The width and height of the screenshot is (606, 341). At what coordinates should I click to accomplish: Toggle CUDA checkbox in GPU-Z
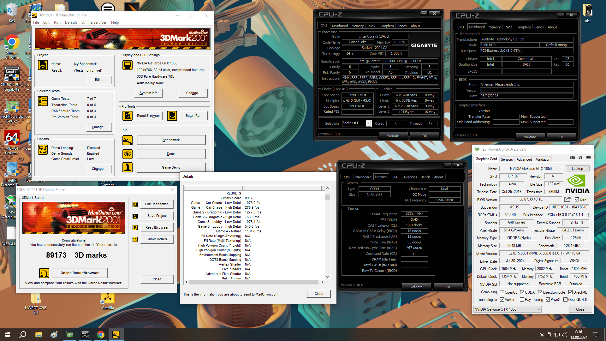click(522, 292)
